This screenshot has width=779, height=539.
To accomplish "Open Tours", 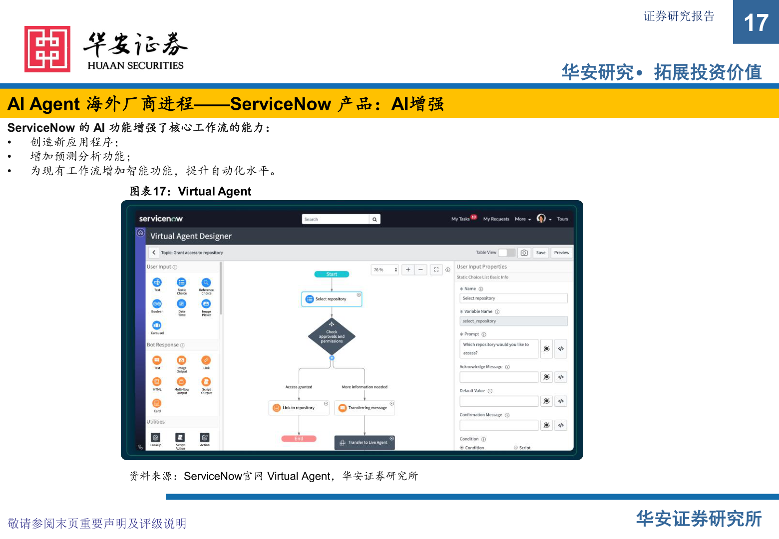I will tap(563, 219).
